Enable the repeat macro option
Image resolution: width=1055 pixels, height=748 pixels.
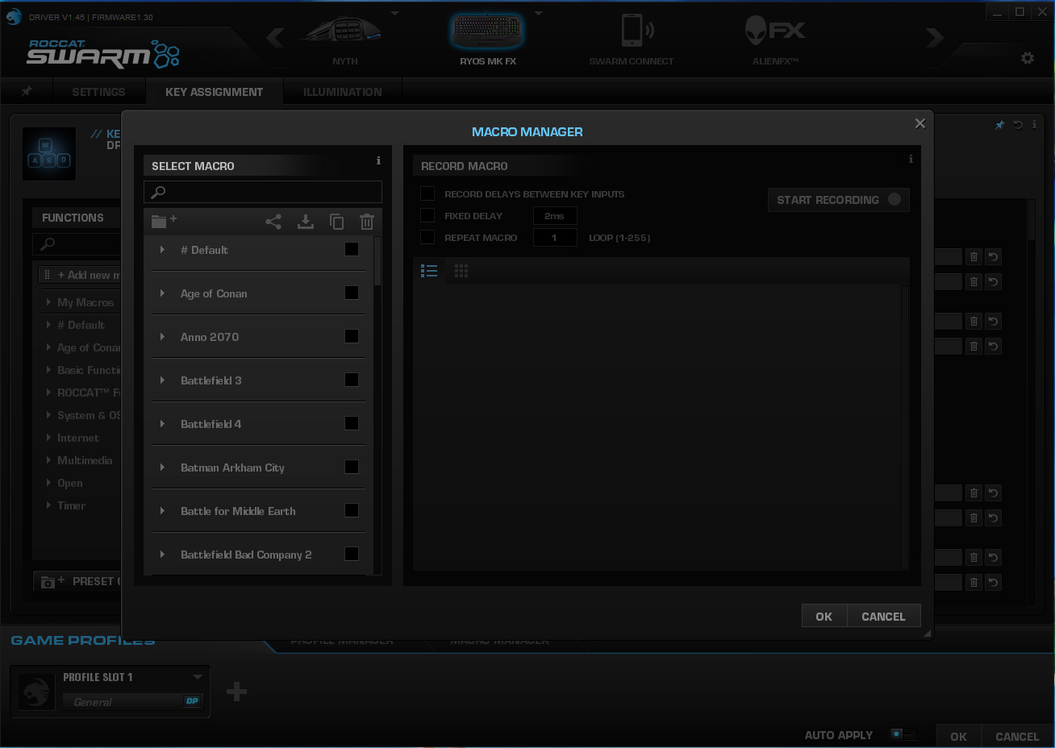pos(427,237)
